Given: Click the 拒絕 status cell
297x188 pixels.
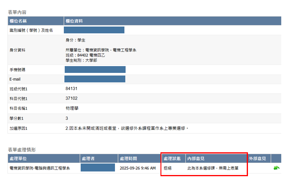Looking at the screenshot, I should [168, 168].
